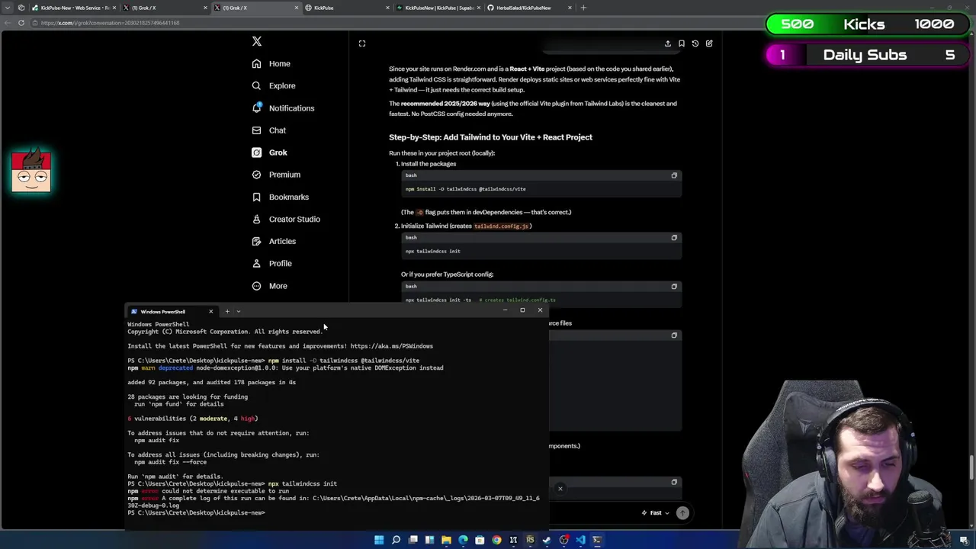Copy the tailwindcss init -ts code block
The width and height of the screenshot is (976, 549).
coord(674,287)
